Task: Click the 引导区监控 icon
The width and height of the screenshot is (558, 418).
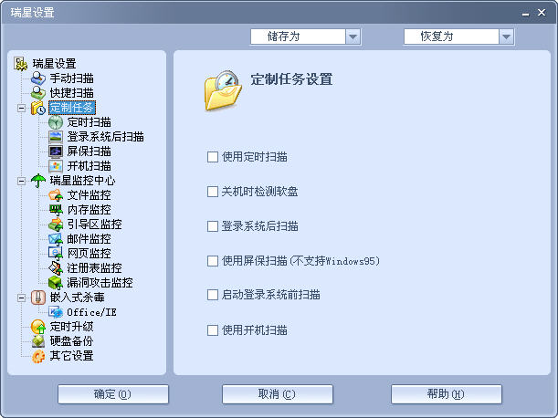Action: point(56,225)
